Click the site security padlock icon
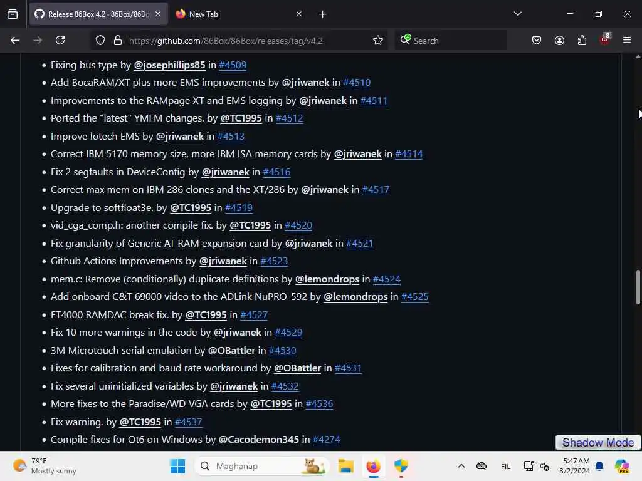This screenshot has height=481, width=642. click(x=118, y=41)
